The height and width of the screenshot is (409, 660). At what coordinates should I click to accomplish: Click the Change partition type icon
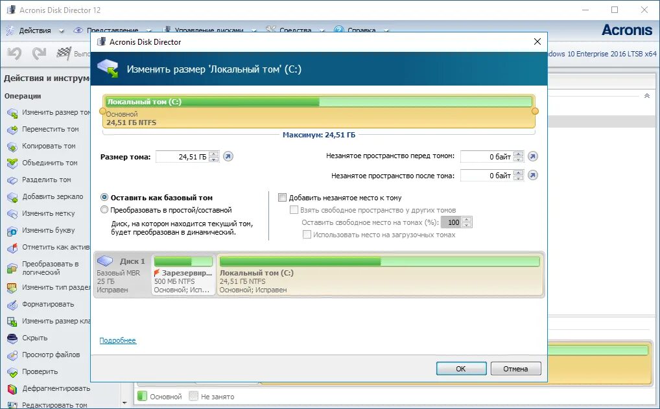click(12, 288)
